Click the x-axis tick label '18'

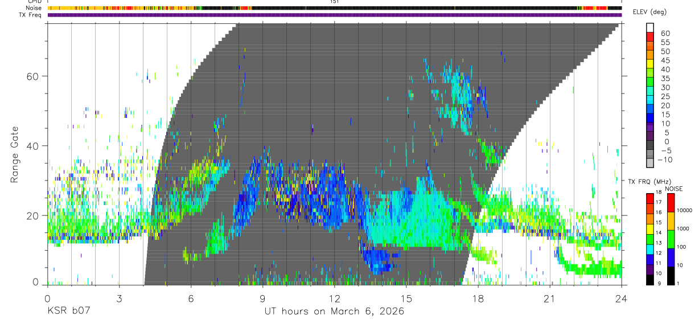tap(478, 299)
